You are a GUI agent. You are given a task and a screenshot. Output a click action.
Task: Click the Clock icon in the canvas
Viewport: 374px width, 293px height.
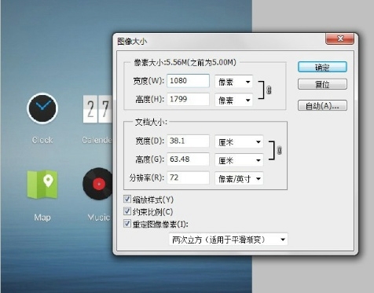[x=42, y=108]
